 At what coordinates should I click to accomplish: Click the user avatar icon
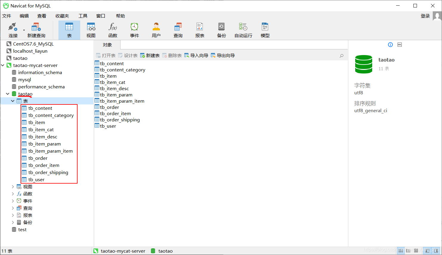(x=437, y=16)
